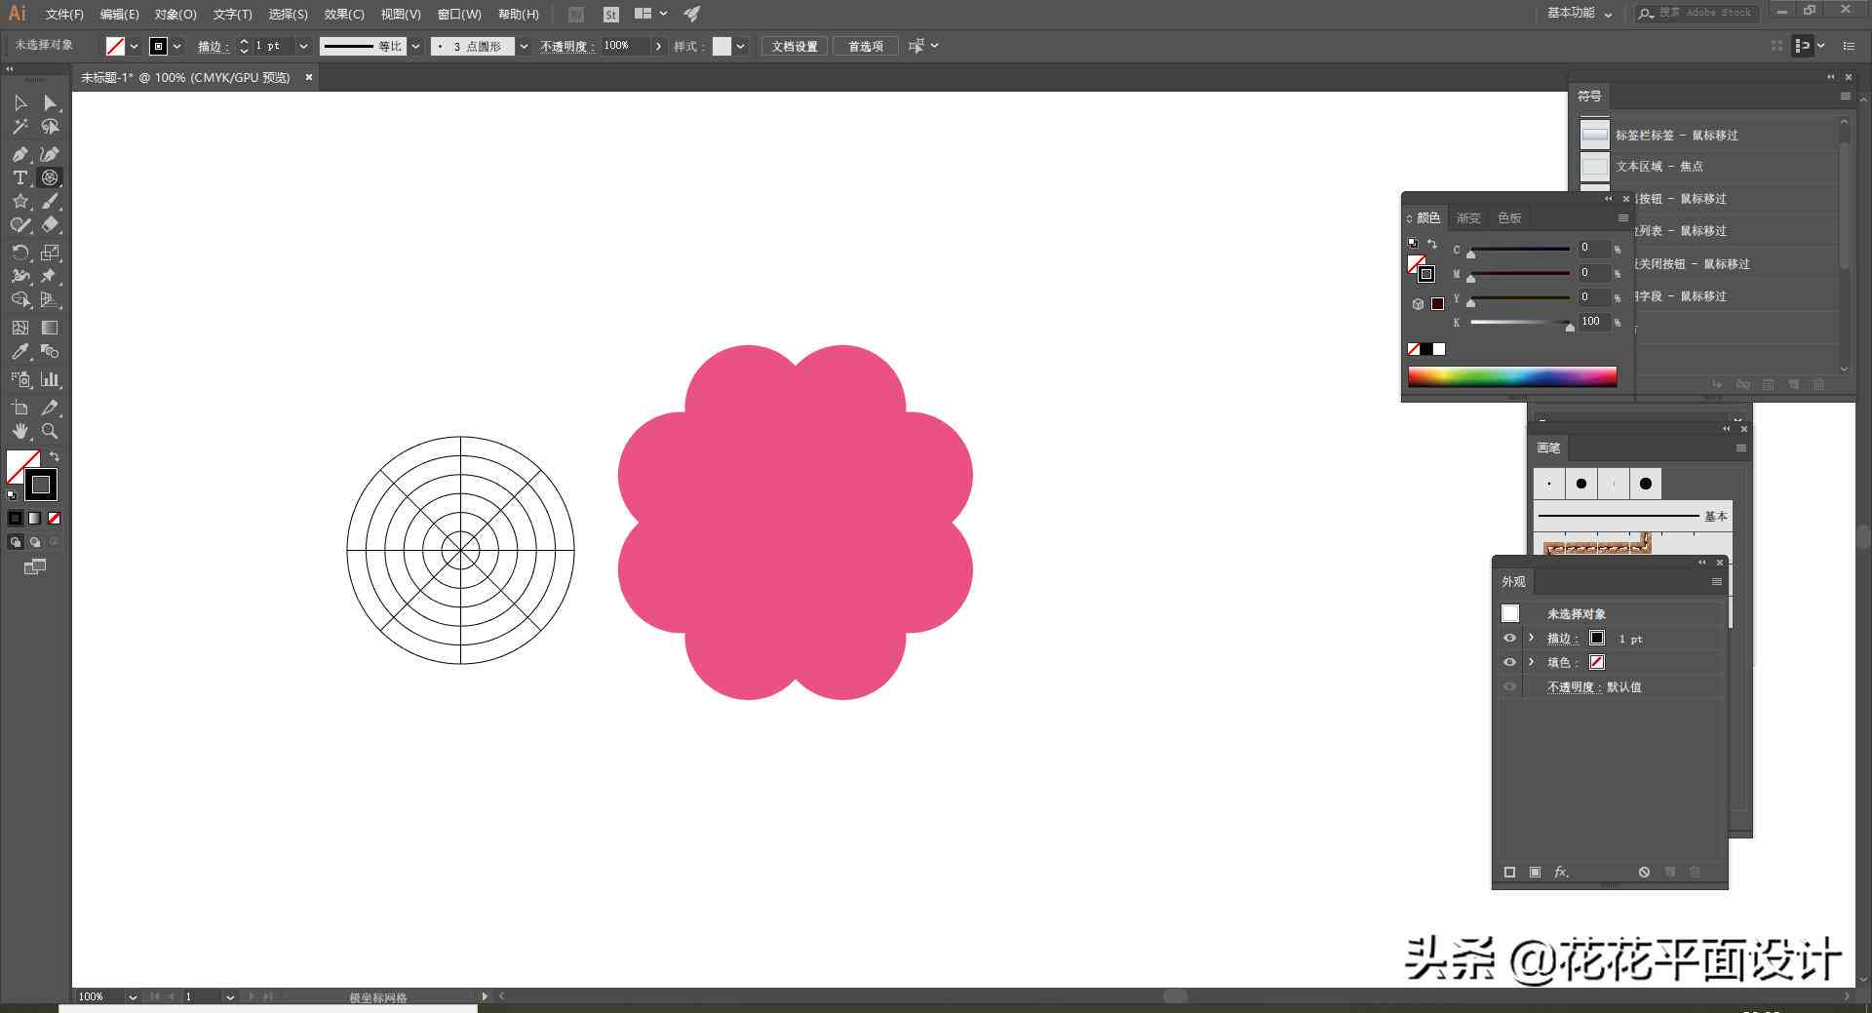
Task: Switch to the 色板 swatches tab
Action: point(1509,217)
